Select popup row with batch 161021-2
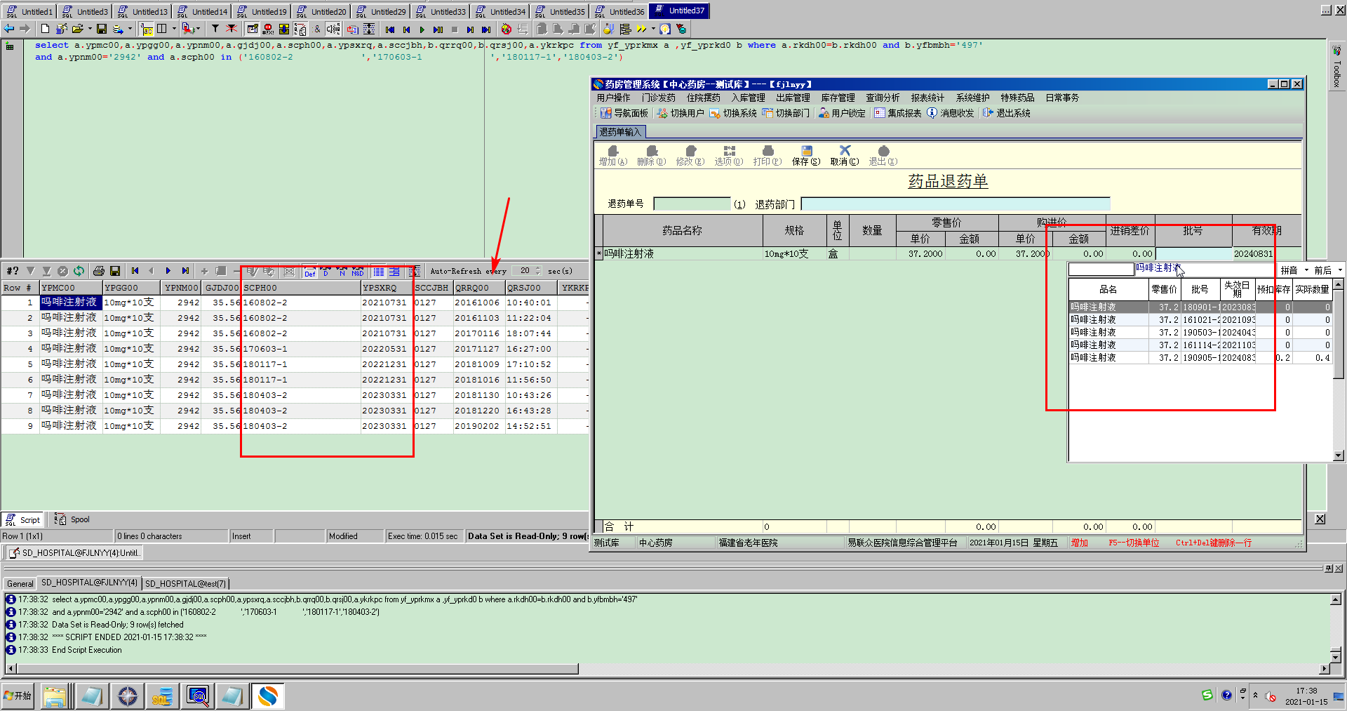 coord(1200,320)
